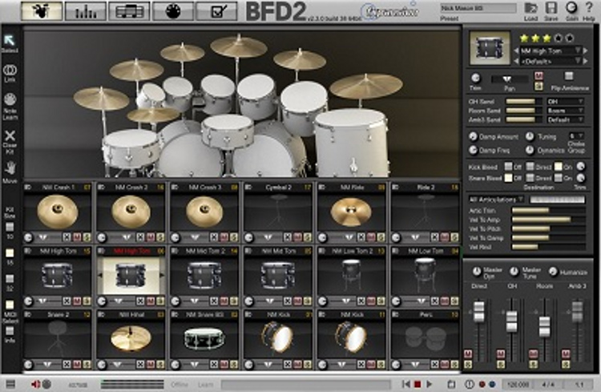Mute the selected kit piece in inspector
This screenshot has width=601, height=392.
539,75
